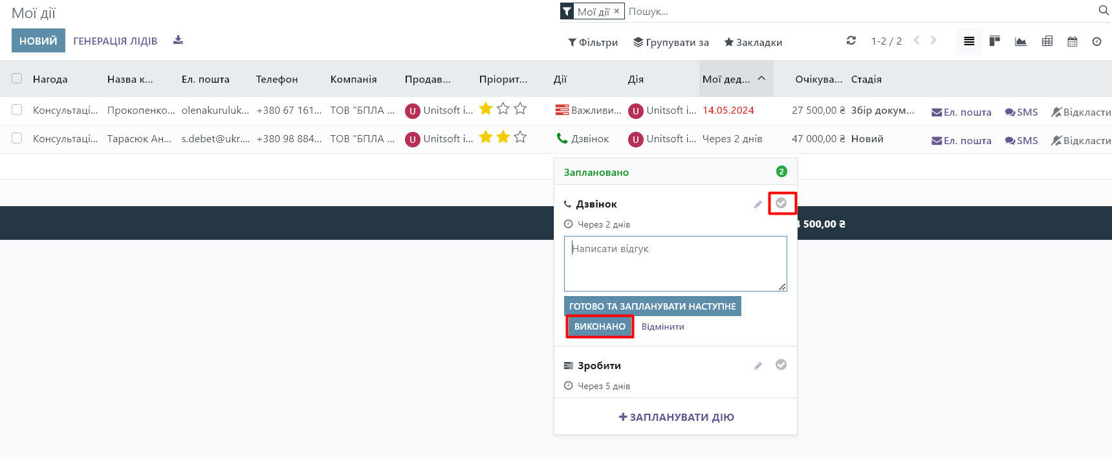Refresh the records list

point(851,41)
